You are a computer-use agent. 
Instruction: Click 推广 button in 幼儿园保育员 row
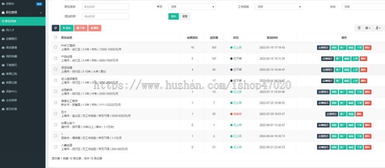point(338,81)
